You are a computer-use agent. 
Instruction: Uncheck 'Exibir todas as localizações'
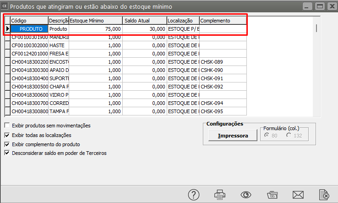(7, 135)
